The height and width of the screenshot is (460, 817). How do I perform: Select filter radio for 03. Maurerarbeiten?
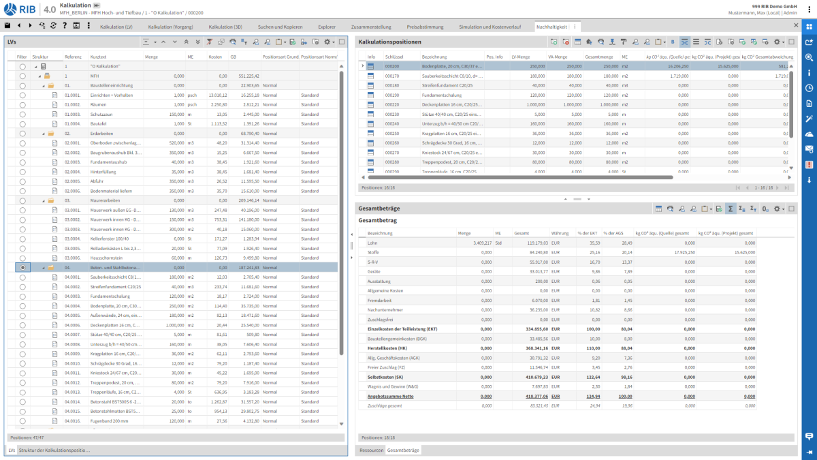pyautogui.click(x=22, y=201)
